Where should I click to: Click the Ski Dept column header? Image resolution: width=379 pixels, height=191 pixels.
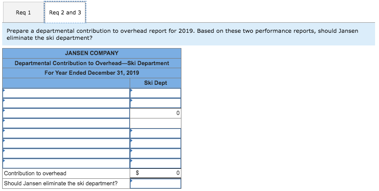coord(156,83)
